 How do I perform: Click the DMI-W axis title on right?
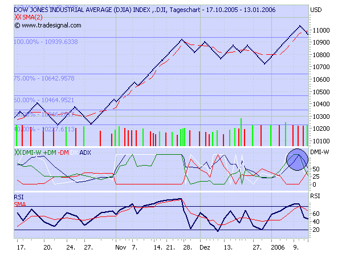click(319, 152)
